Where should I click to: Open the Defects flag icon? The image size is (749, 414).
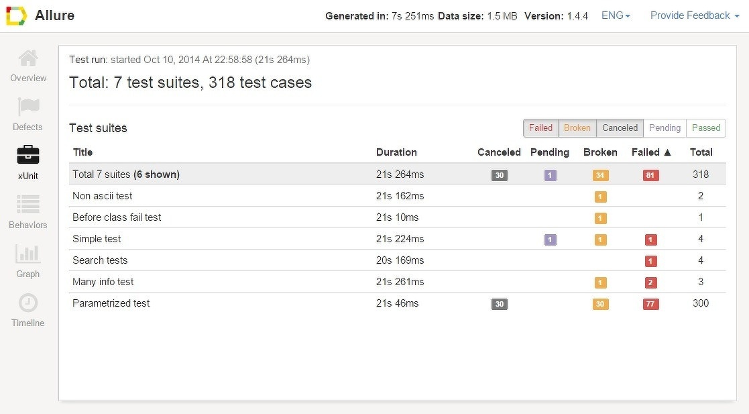coord(28,107)
